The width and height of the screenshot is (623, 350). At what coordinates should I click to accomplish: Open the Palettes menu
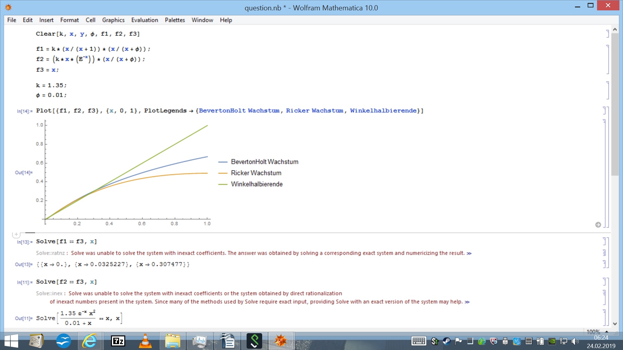point(175,20)
